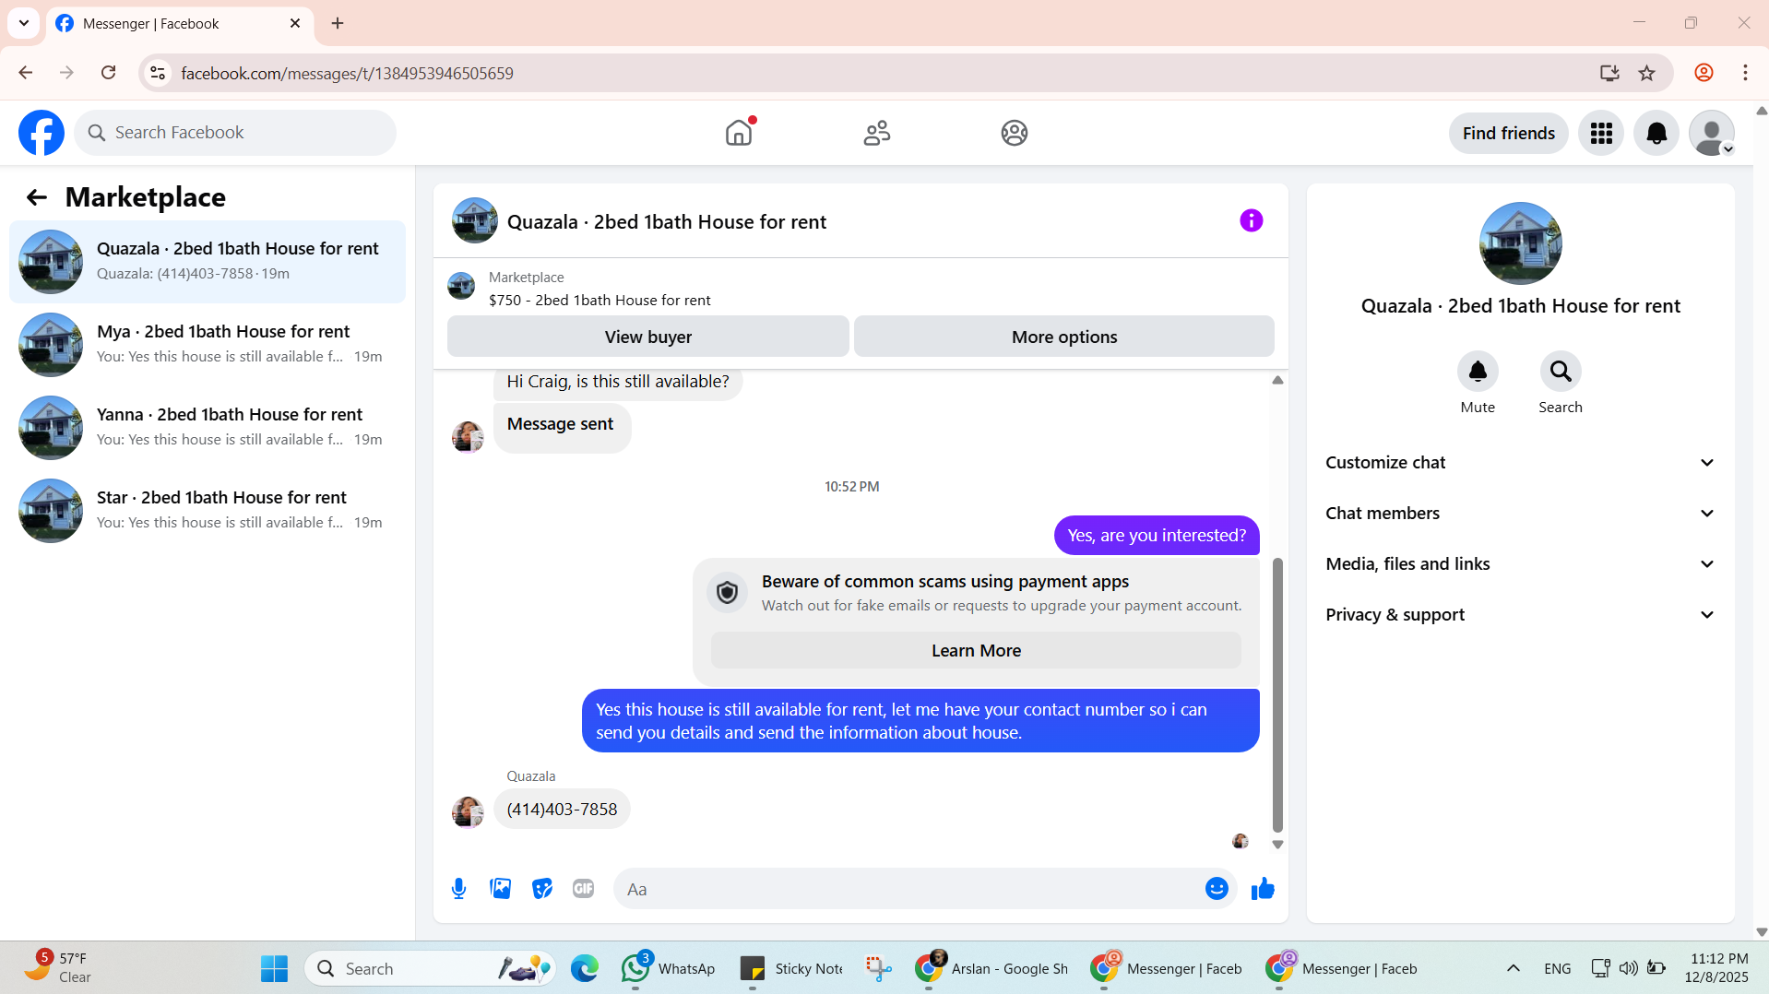
Task: Open the Groups icon in top navigation
Action: tap(1015, 133)
